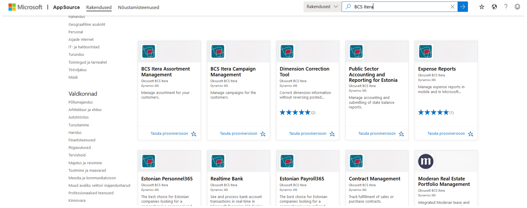Favorite BCS Itera Campaign Management with star
527x208 pixels.
click(x=263, y=134)
